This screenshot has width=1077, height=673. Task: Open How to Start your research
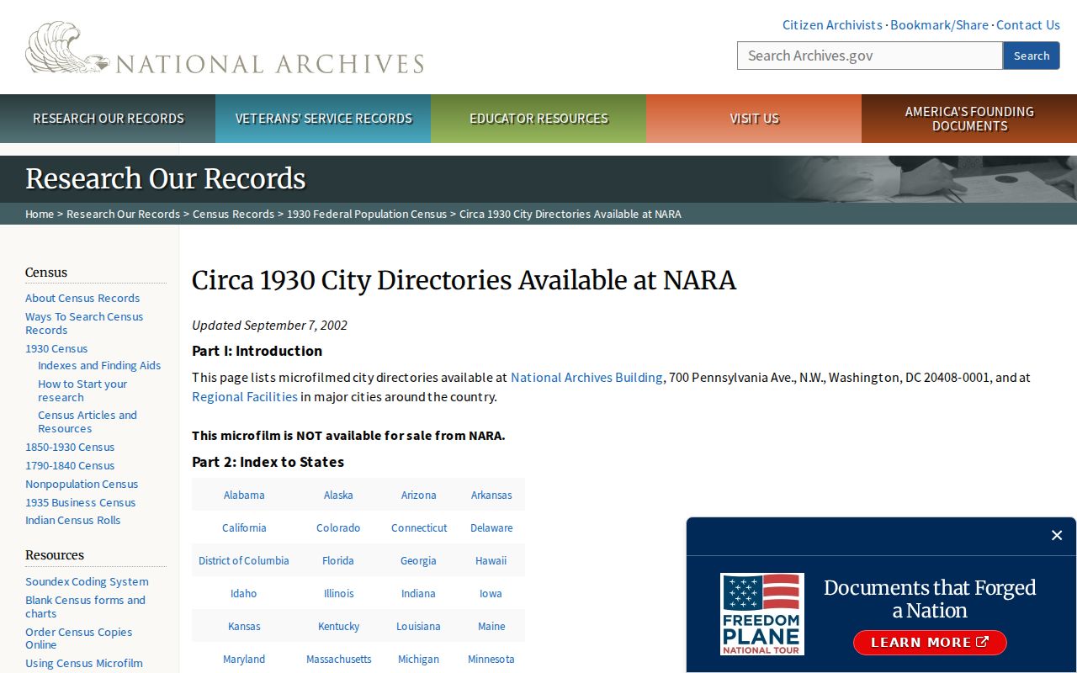pyautogui.click(x=82, y=390)
